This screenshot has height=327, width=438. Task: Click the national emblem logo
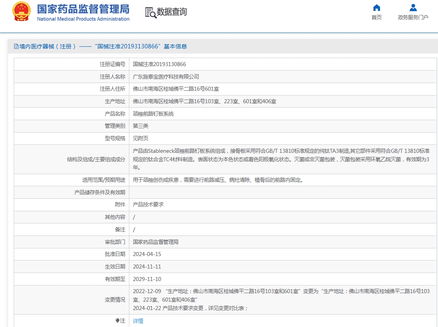[x=21, y=11]
